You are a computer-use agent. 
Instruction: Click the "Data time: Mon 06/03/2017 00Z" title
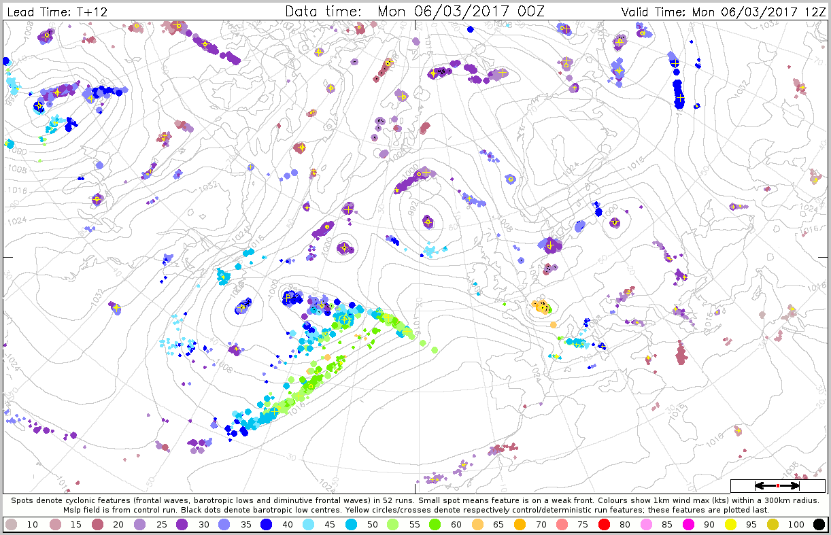(x=415, y=11)
